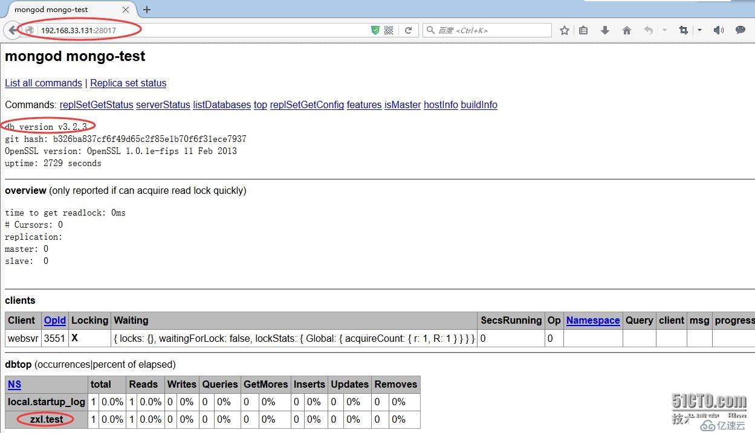Click the top command link
The width and height of the screenshot is (755, 433).
coord(261,105)
